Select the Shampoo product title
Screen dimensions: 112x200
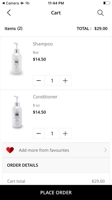coord(43,44)
